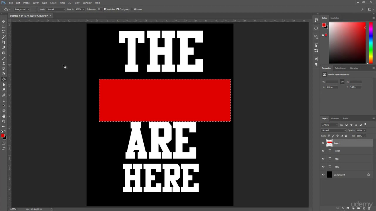Select the Magic Wand tool

[4, 37]
